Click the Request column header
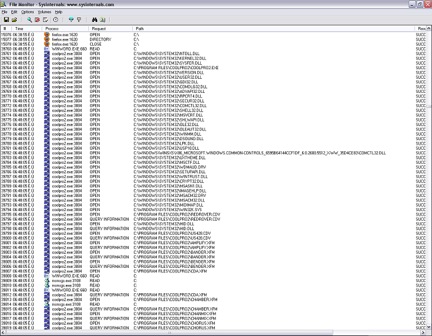This screenshot has height=336, width=432. click(x=110, y=28)
